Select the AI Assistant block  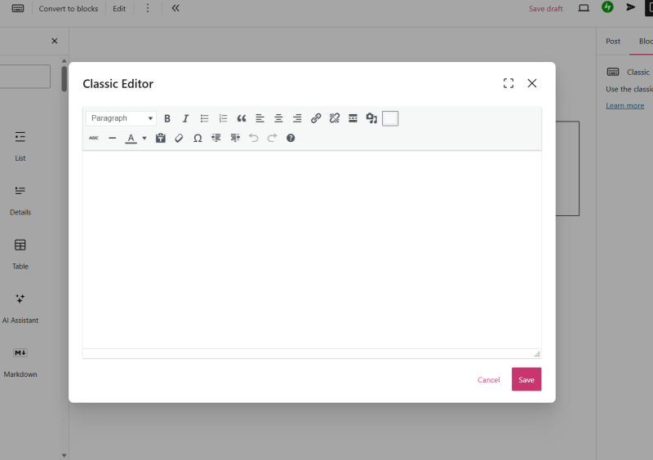pyautogui.click(x=20, y=308)
